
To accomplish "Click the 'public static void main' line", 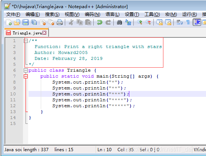I will [99, 76].
